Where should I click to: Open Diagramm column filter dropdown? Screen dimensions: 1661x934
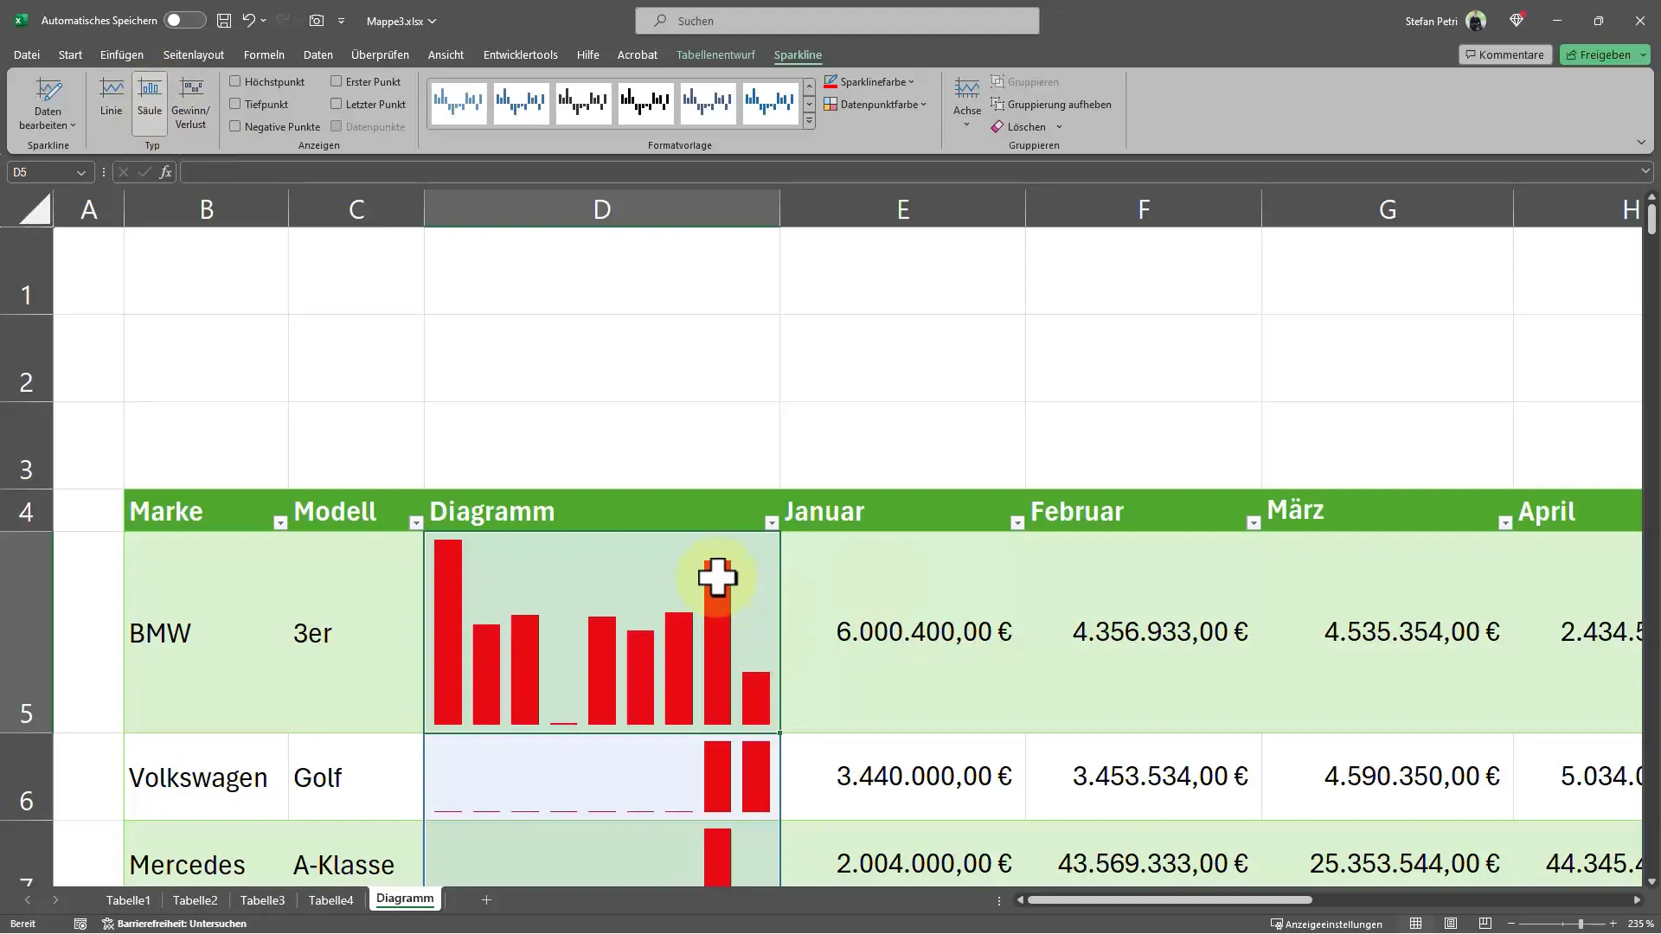[x=772, y=522]
